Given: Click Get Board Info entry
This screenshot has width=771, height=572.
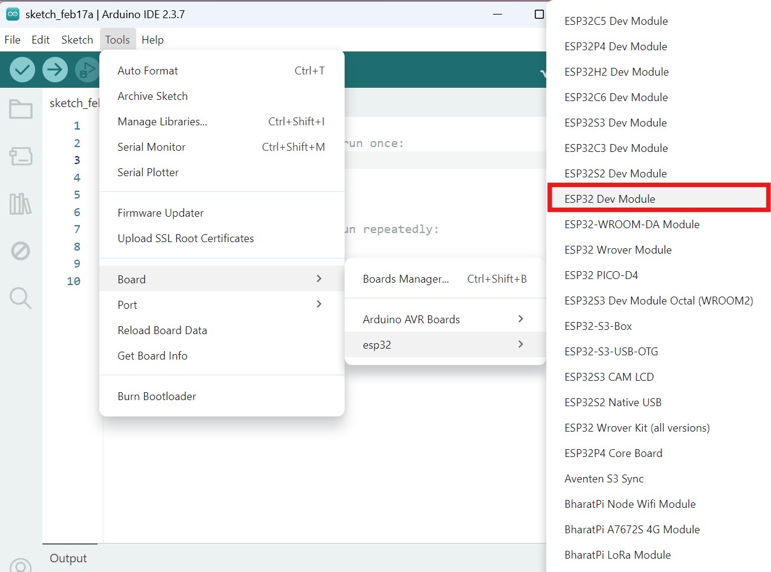Looking at the screenshot, I should click(222, 356).
